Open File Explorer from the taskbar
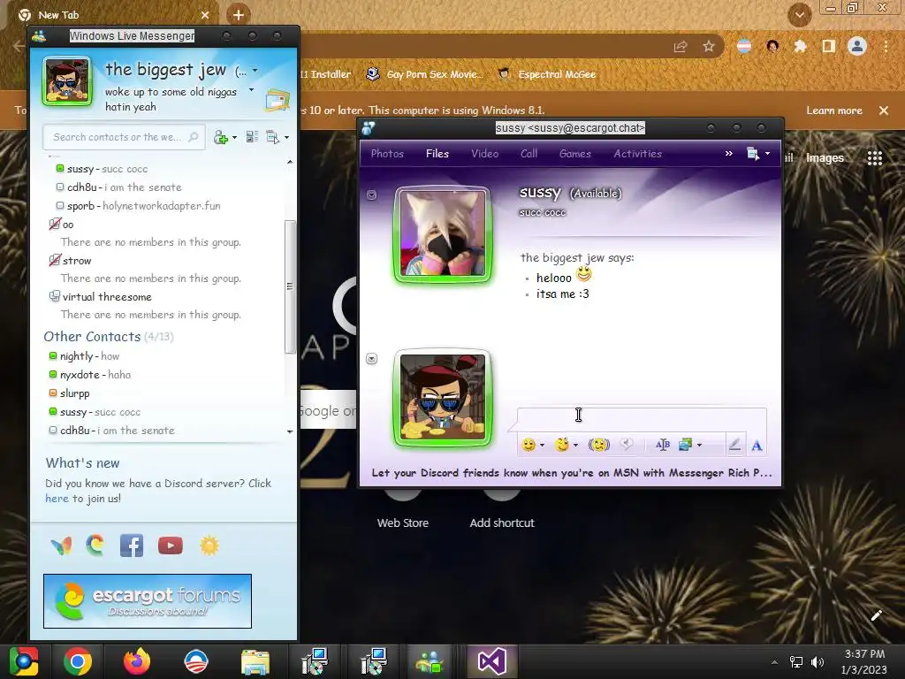Viewport: 905px width, 679px height. pyautogui.click(x=255, y=661)
